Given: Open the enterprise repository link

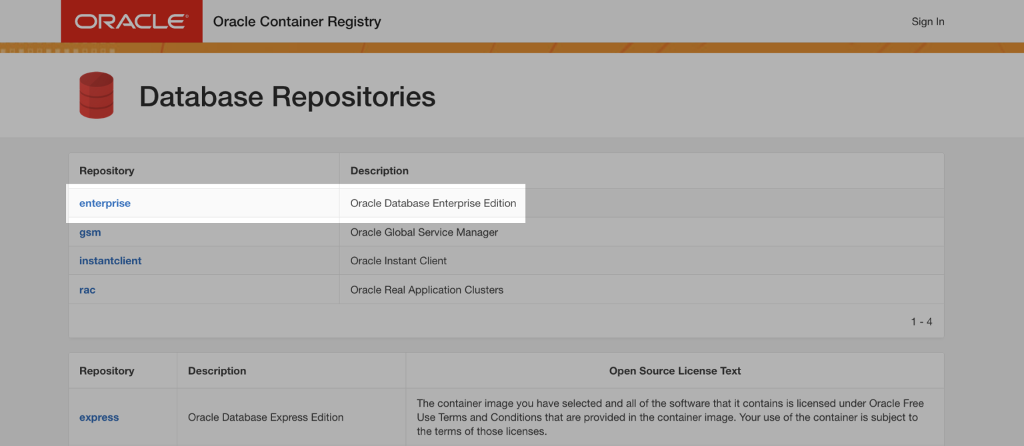Looking at the screenshot, I should [105, 203].
